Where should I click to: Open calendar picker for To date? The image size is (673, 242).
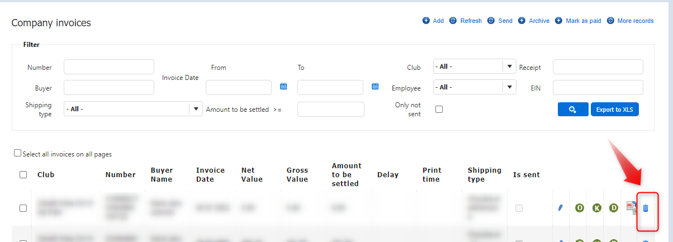click(375, 87)
